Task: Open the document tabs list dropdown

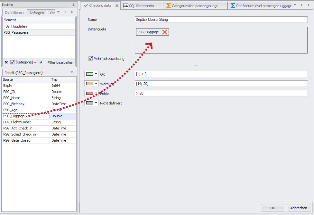Action: click(x=295, y=5)
